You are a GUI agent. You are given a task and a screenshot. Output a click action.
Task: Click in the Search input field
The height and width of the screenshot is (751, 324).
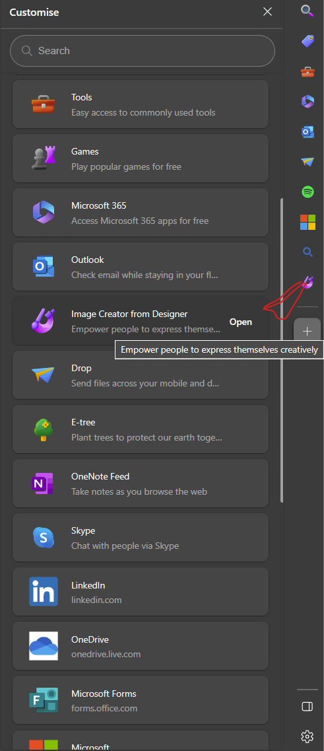143,51
